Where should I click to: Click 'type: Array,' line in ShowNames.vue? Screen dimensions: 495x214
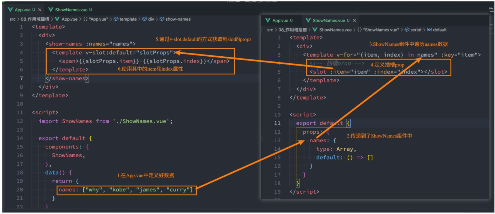[x=336, y=149]
